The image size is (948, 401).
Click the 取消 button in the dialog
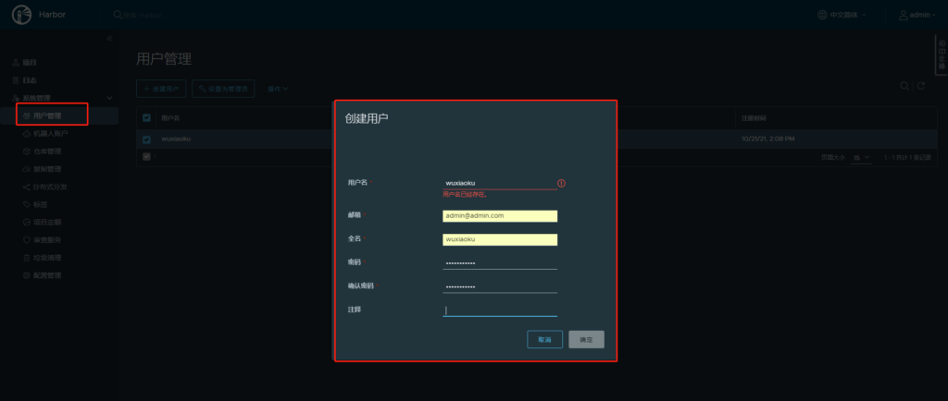544,340
